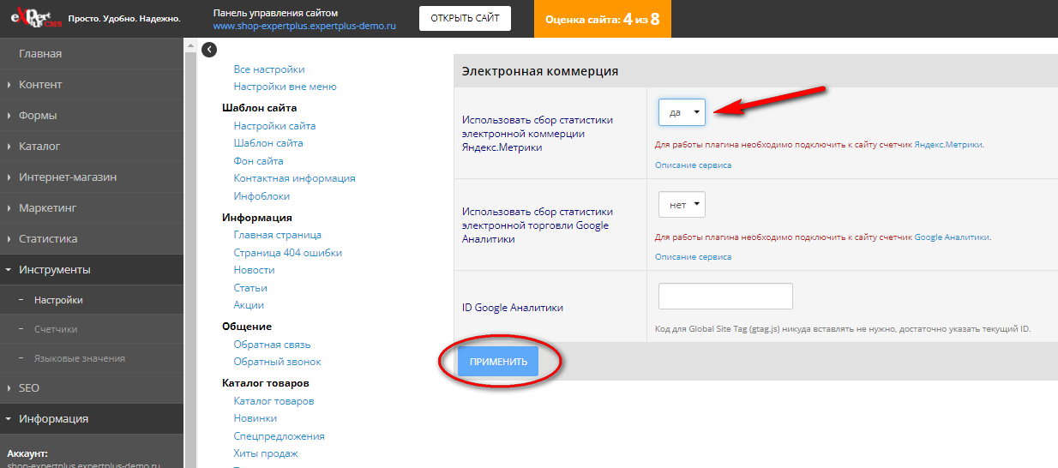The image size is (1058, 468).
Task: Open the Новости settings link
Action: click(254, 270)
